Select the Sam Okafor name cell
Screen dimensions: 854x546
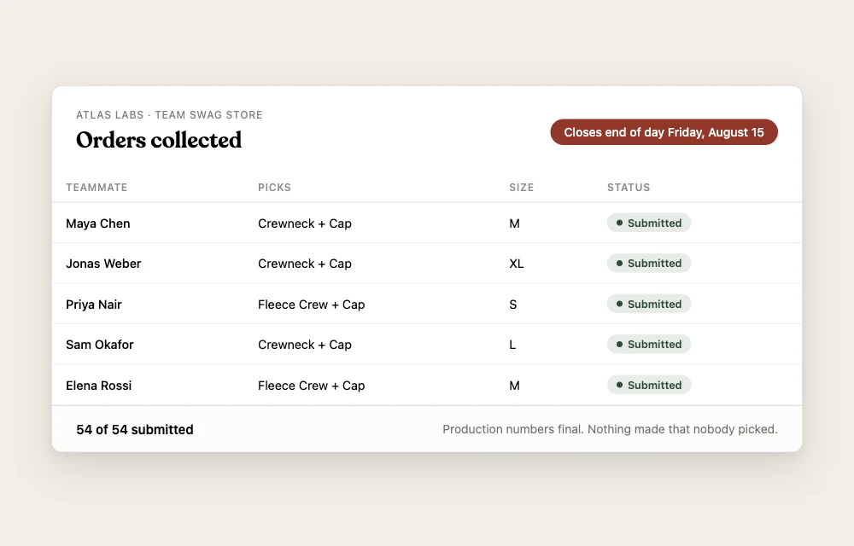pos(100,345)
